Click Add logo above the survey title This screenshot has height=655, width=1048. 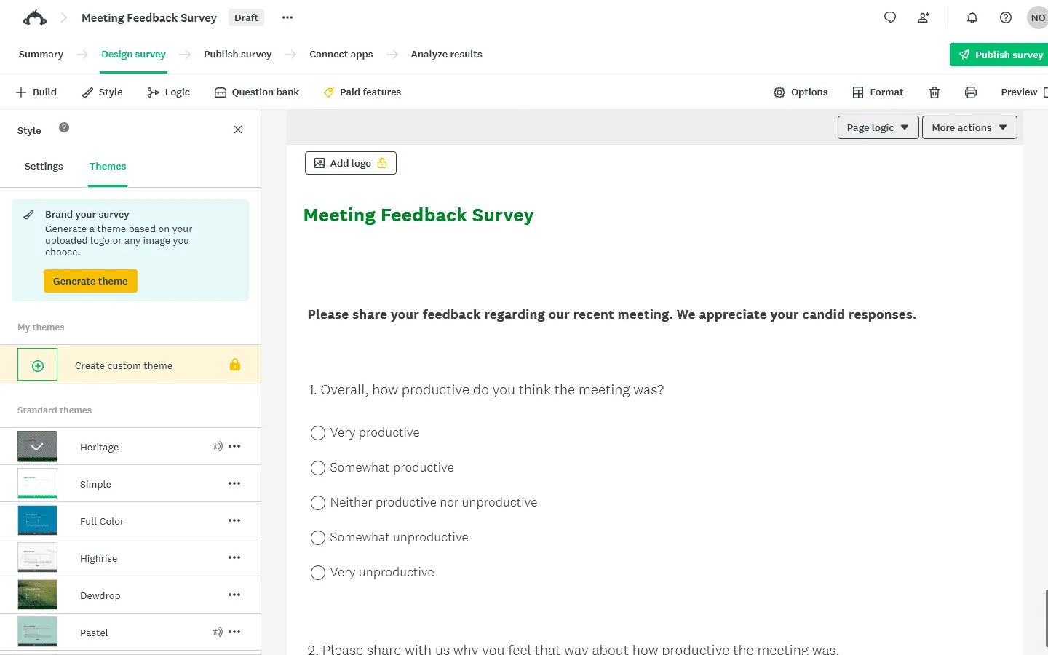pos(350,163)
